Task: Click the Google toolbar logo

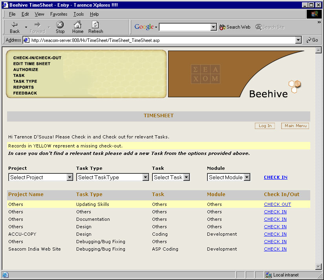Action: 144,27
